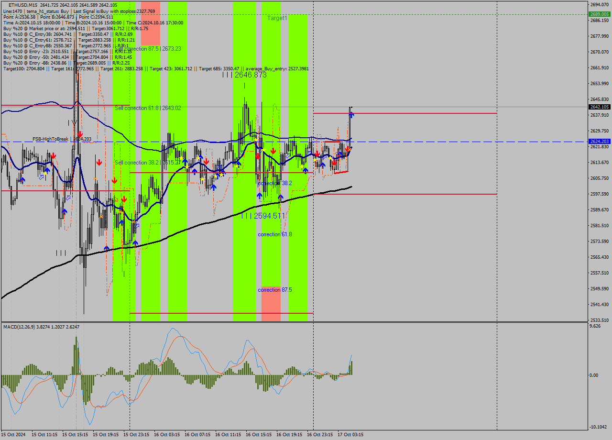
Task: Click the 'Sell correction 87.5 | 2673.23' label
Action: [x=148, y=49]
